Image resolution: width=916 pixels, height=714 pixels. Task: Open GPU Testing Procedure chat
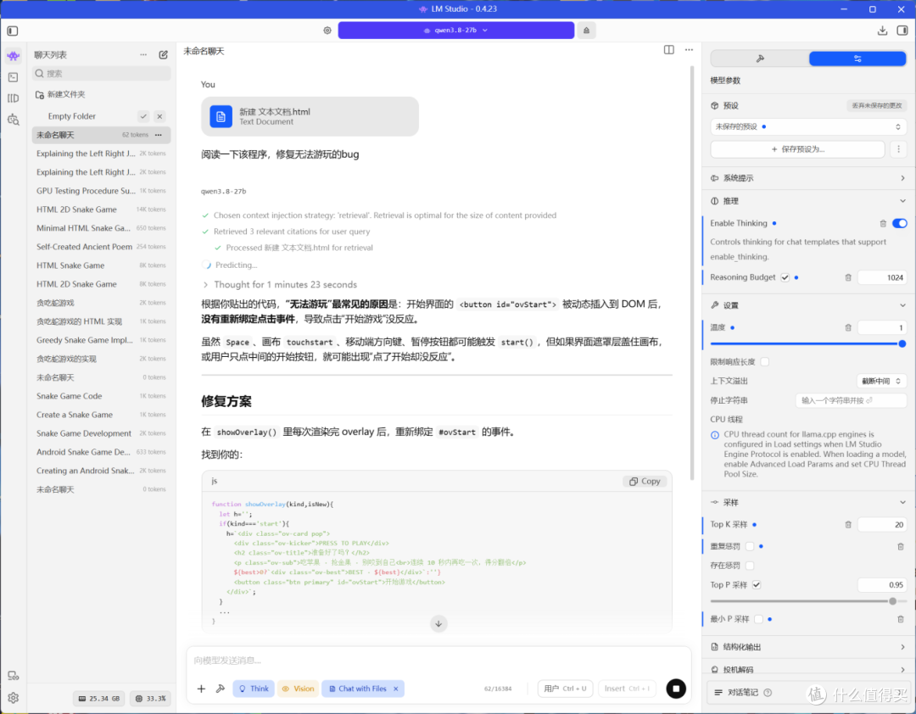click(x=101, y=191)
